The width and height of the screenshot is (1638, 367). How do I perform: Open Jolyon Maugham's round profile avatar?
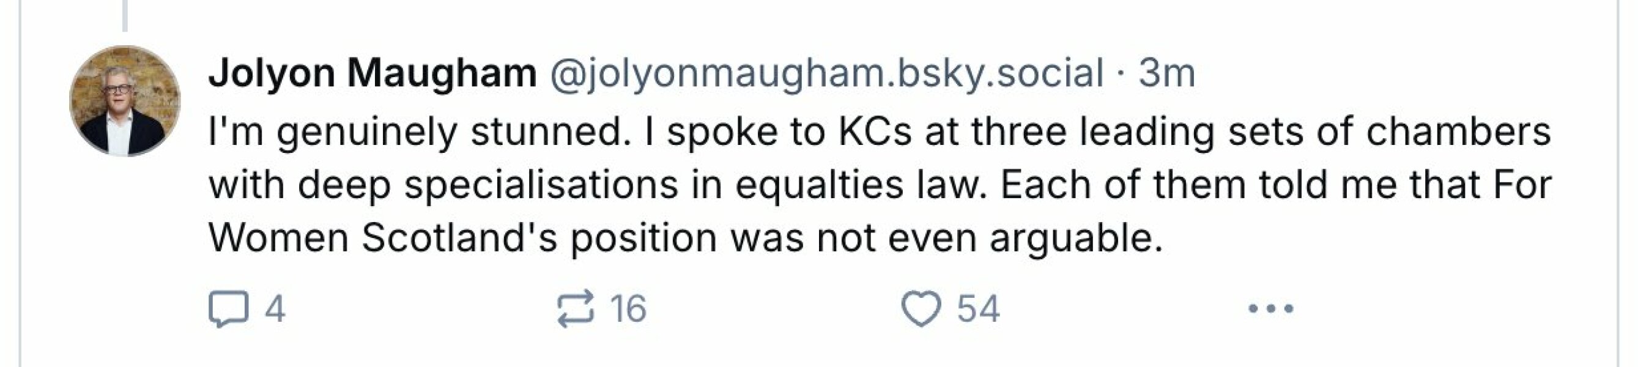click(x=125, y=101)
